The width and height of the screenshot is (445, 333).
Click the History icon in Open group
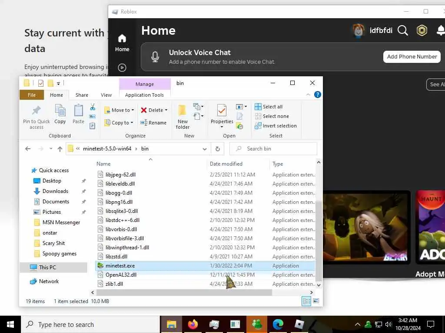pyautogui.click(x=240, y=126)
